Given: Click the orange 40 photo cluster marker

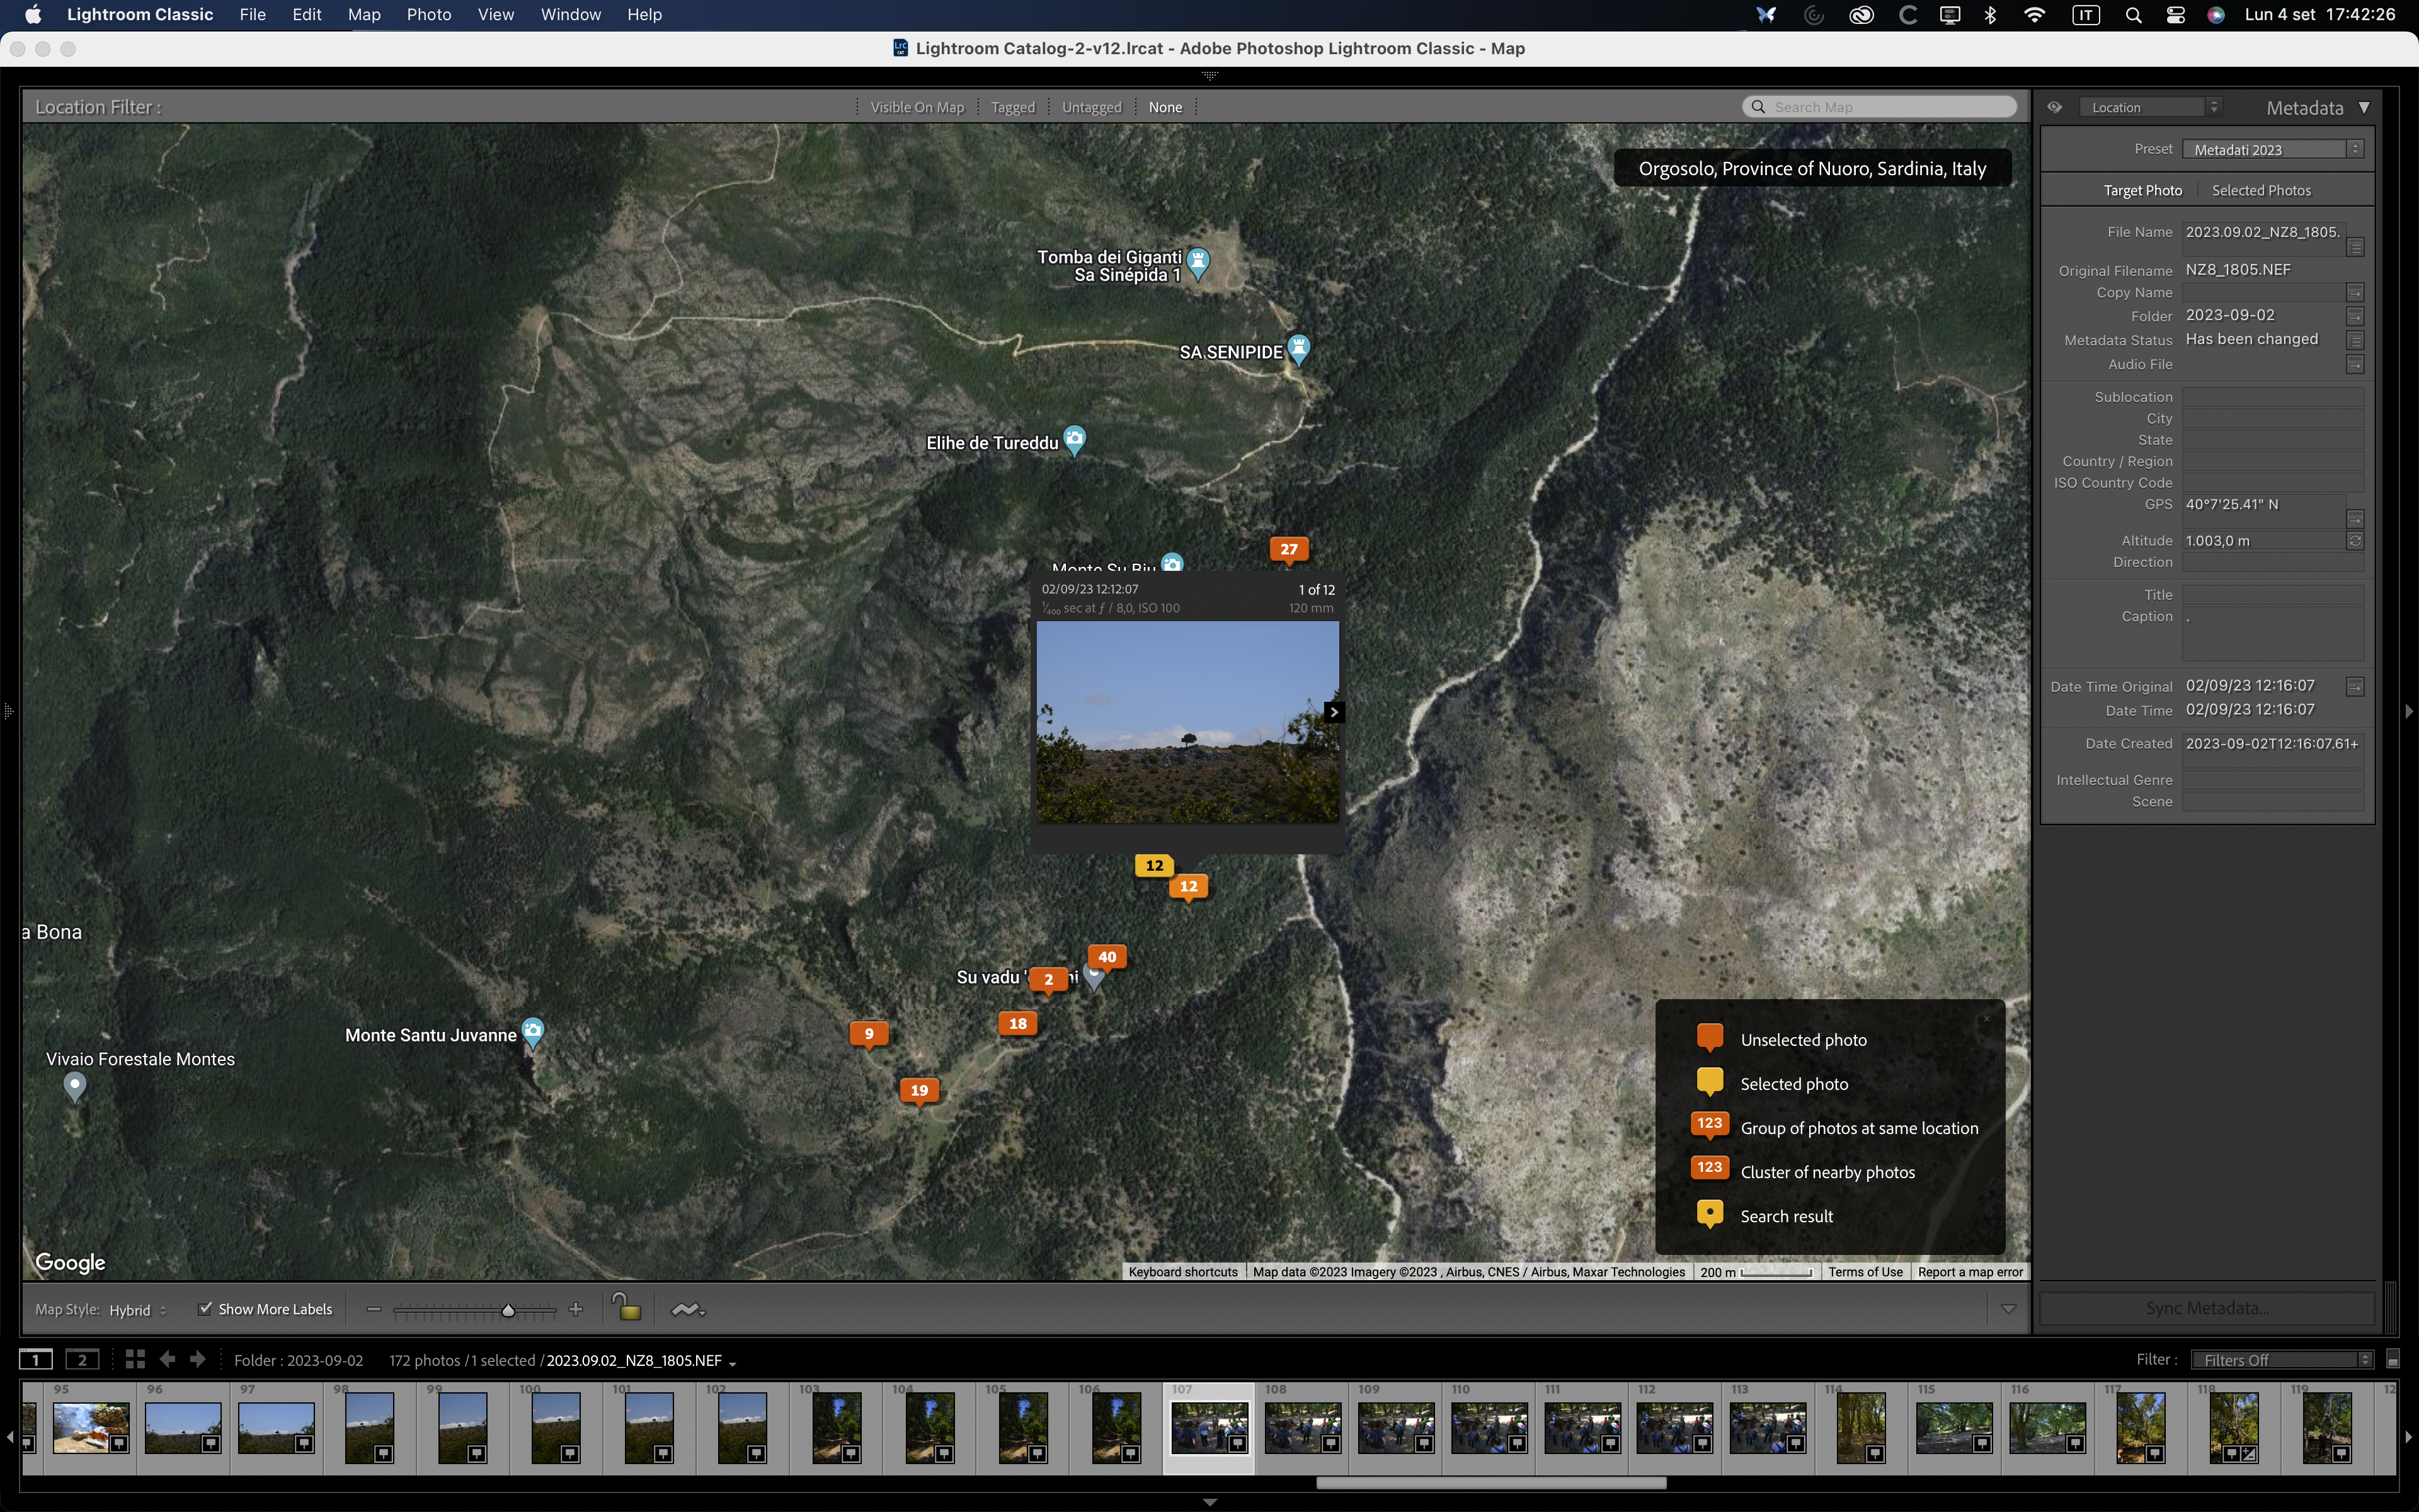Looking at the screenshot, I should (1107, 957).
